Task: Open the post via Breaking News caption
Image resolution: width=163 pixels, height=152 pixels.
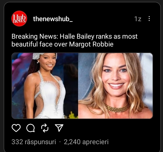Action: pyautogui.click(x=74, y=40)
